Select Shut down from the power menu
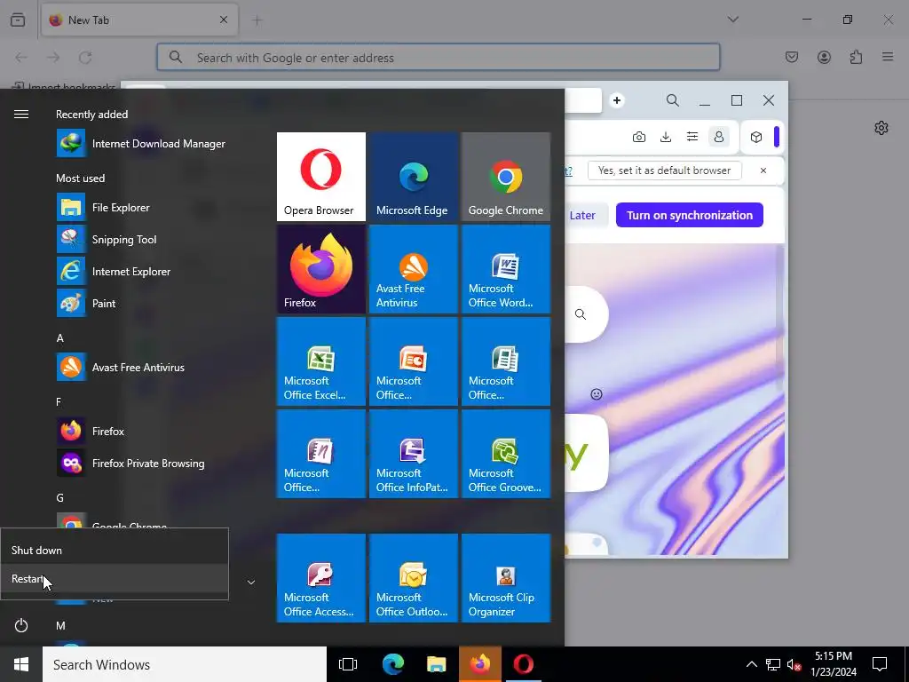This screenshot has height=682, width=909. point(115,551)
